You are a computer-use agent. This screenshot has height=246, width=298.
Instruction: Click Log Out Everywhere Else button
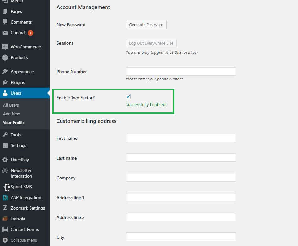click(x=151, y=43)
